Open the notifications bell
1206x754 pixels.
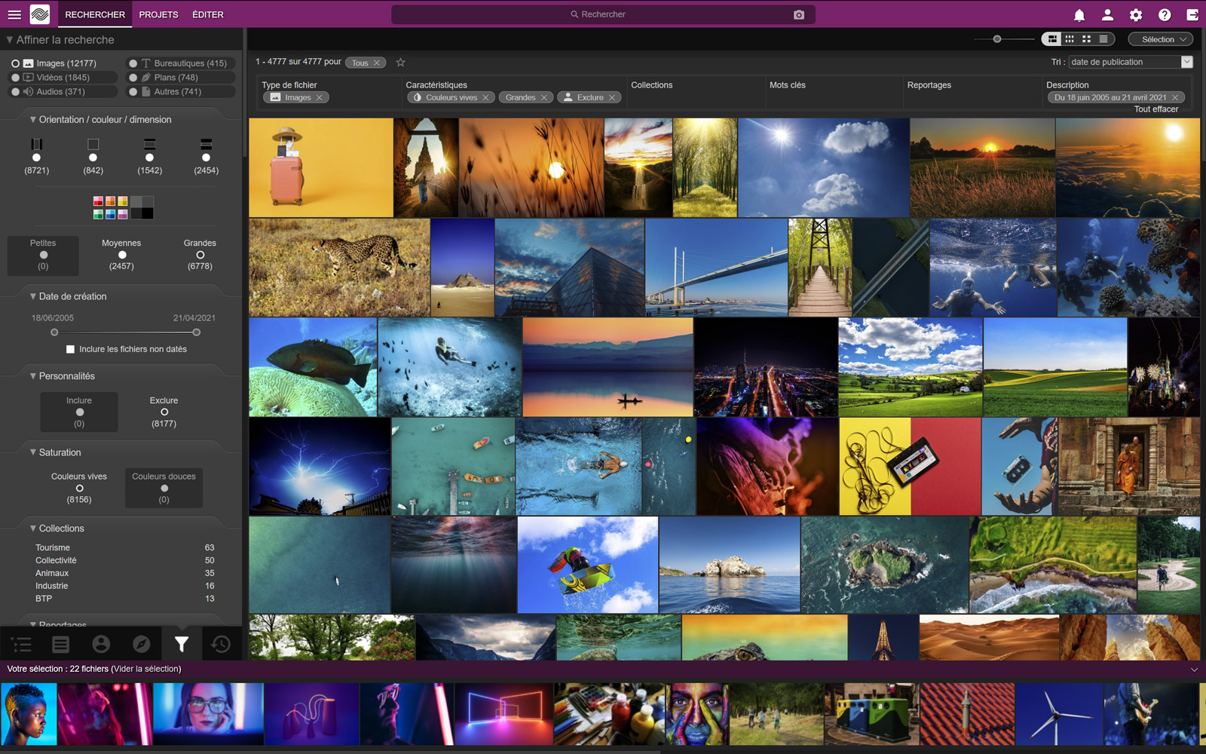pyautogui.click(x=1079, y=14)
